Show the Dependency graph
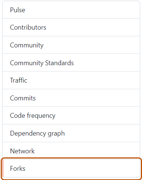Image resolution: width=142 pixels, height=180 pixels. tap(71, 133)
